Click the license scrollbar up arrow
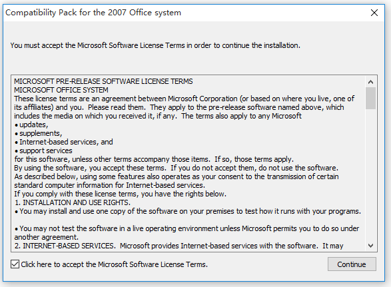Screen dimensions: 391x287 point(370,82)
